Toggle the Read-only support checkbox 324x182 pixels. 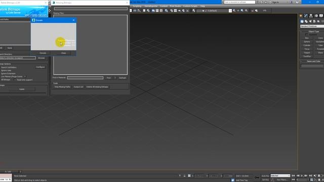click(15, 80)
